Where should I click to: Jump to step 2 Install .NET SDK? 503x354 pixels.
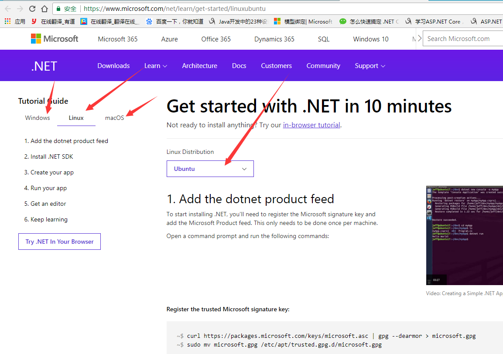point(49,157)
